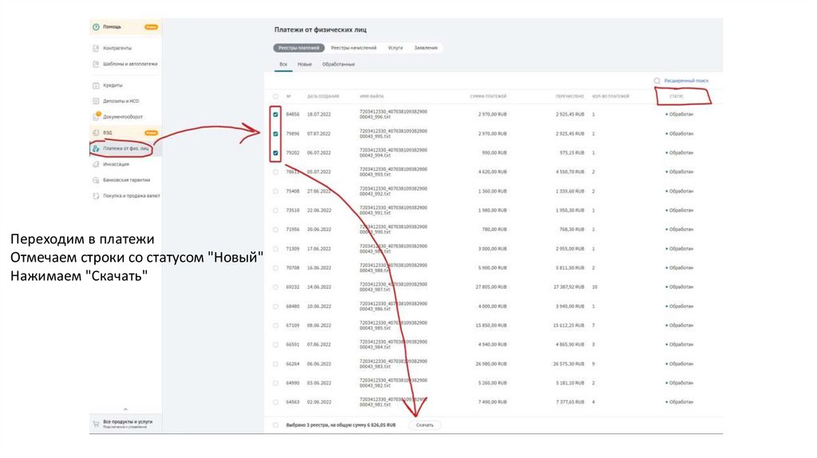Open the Помощь help icon in sidebar
Image resolution: width=817 pixels, height=458 pixels.
96,27
